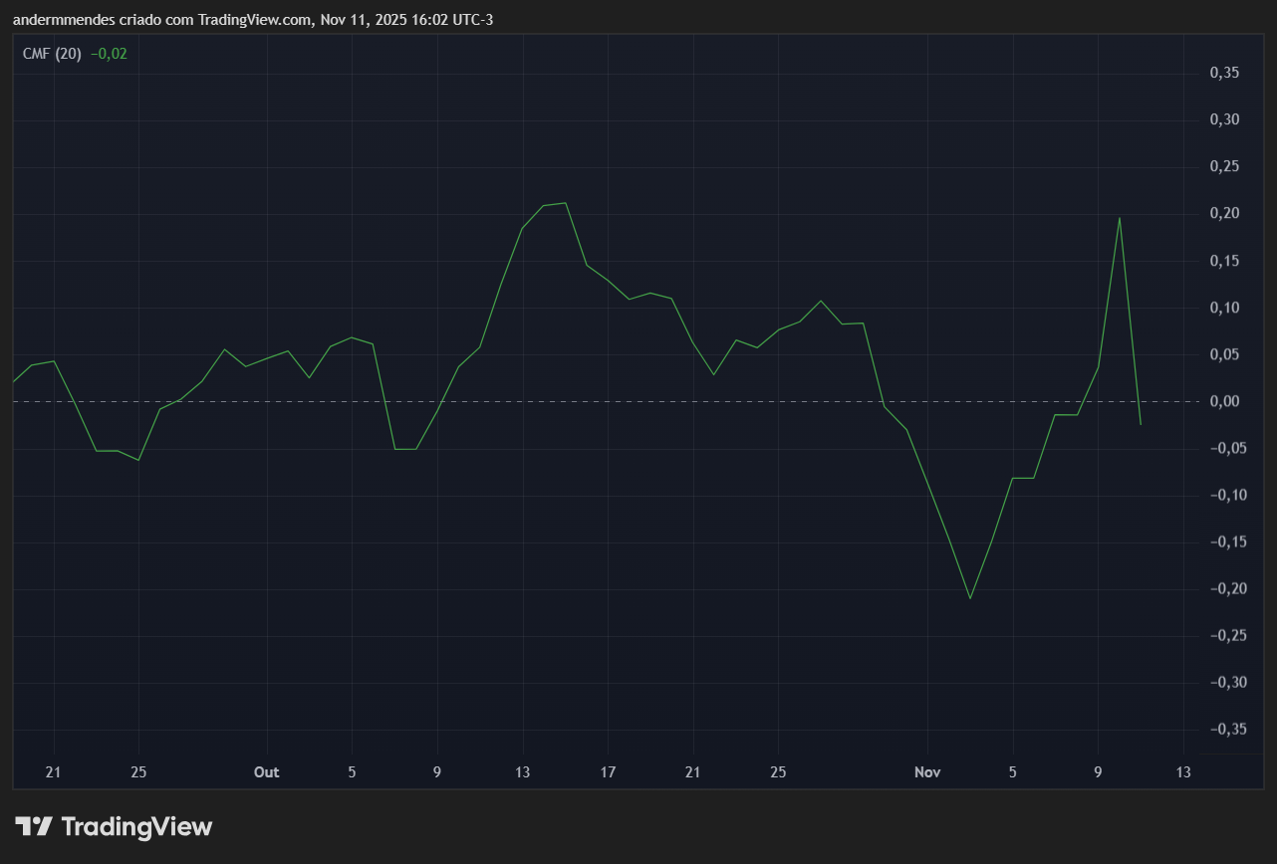Select the Out label on the time axis

266,771
